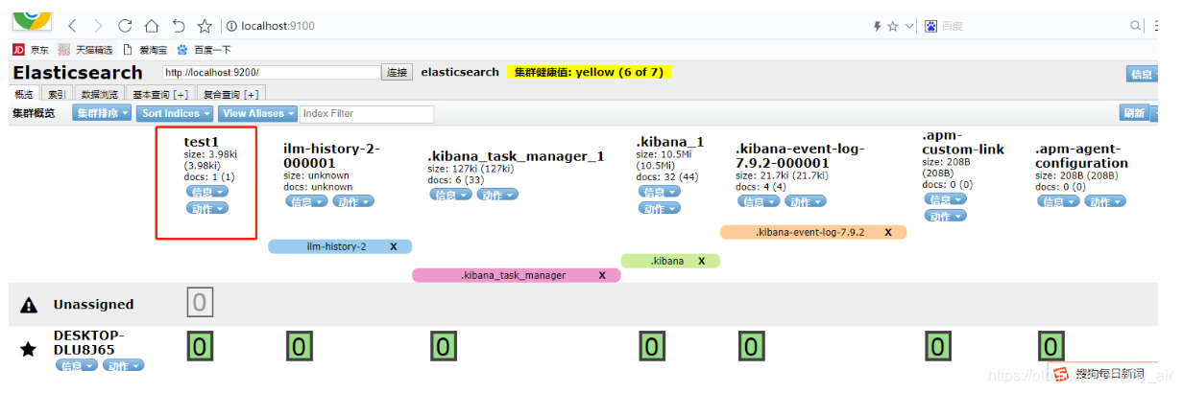1183x393 pixels.
Task: Click the unassigned shard 0 box
Action: tap(200, 304)
